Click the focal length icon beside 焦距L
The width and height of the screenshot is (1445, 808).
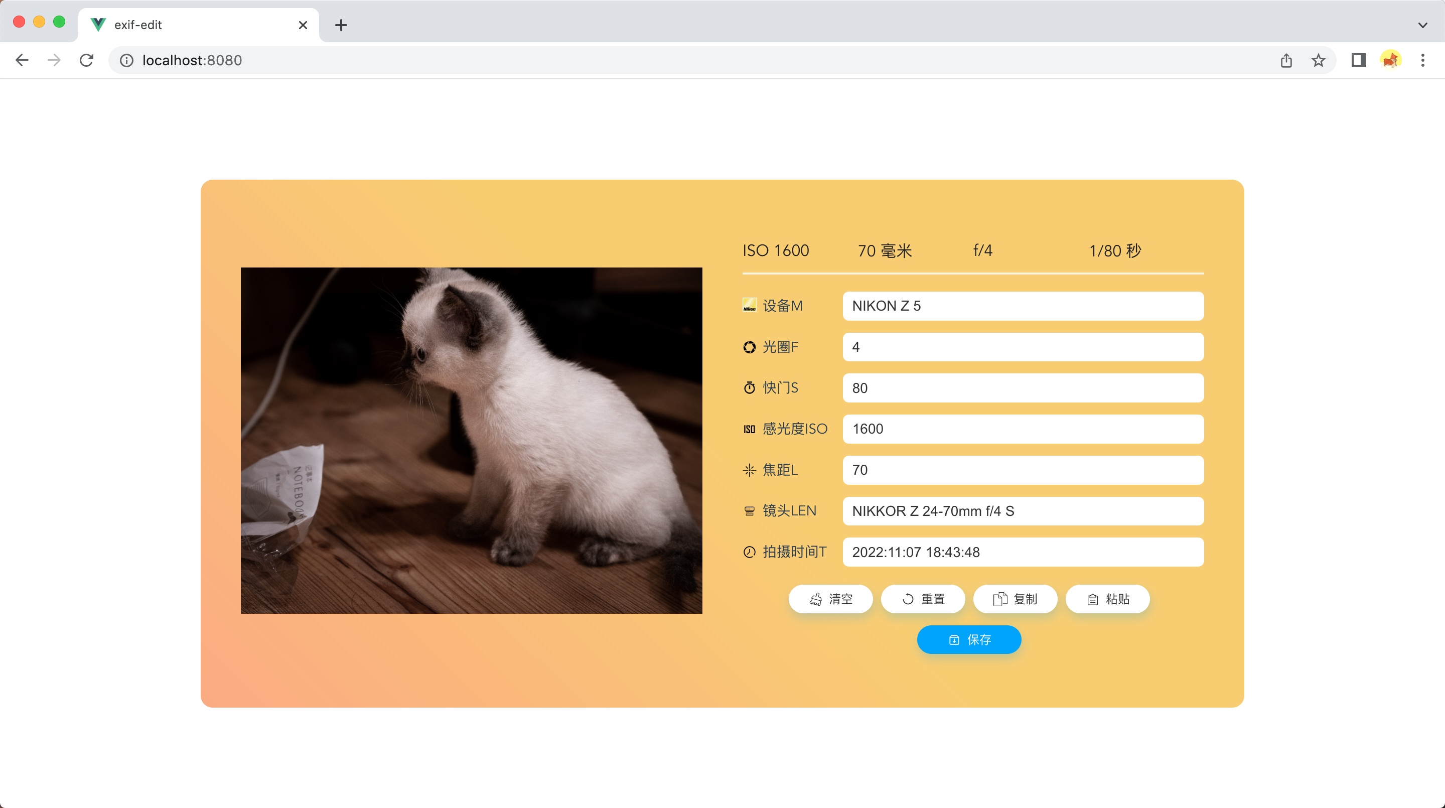click(750, 470)
